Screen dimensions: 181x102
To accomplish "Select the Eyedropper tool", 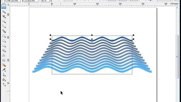I will pyautogui.click(x=4, y=70).
